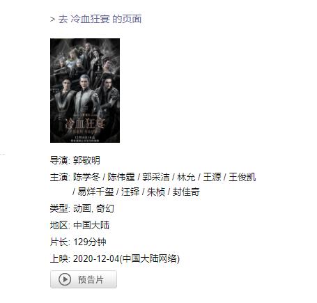This screenshot has width=317, height=303.
Task: Open cast member 陈学冬
Action: point(86,177)
